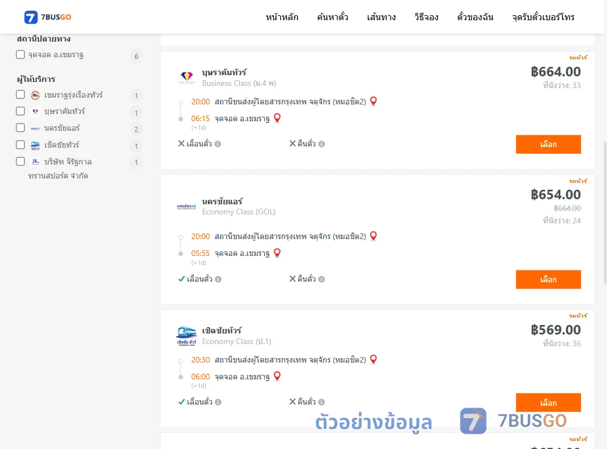Select the ฿664.00 บุษราคัมทัวร์ trip
This screenshot has width=607, height=449.
[x=548, y=144]
